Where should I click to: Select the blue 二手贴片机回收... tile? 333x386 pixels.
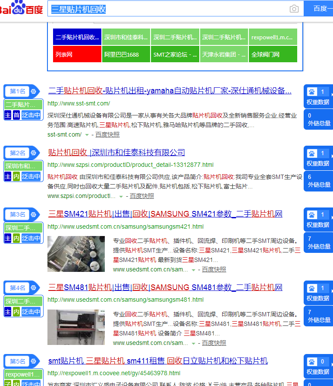(77, 37)
